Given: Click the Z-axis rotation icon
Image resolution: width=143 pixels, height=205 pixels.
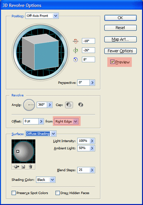Looking at the screenshot, I should (75, 59).
